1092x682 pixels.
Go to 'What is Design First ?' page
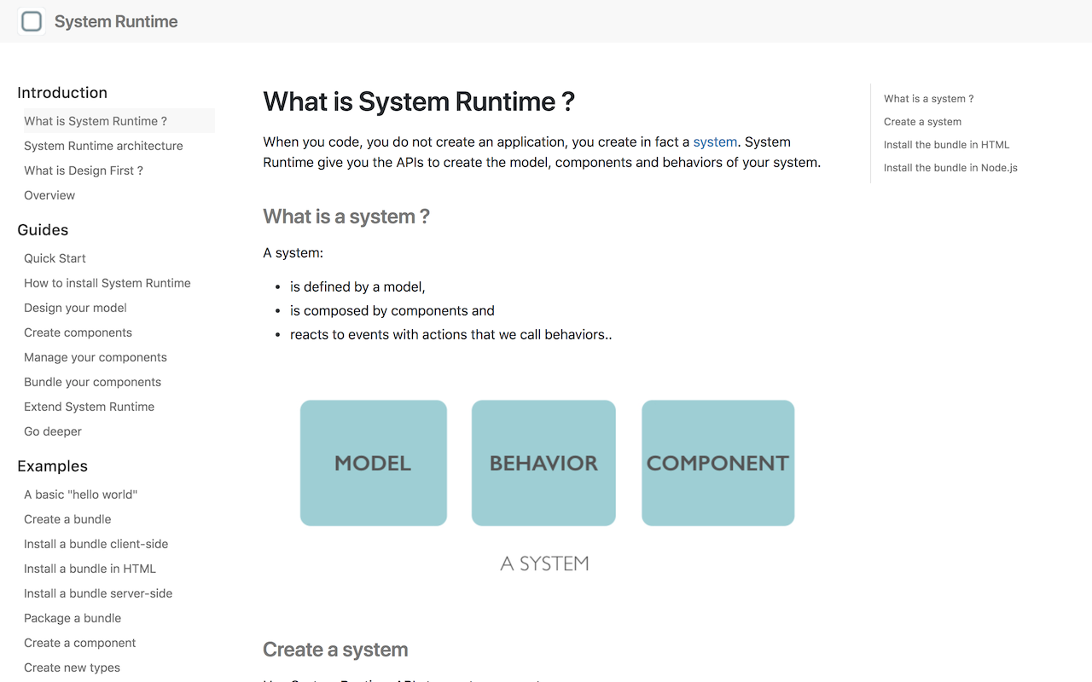(84, 170)
